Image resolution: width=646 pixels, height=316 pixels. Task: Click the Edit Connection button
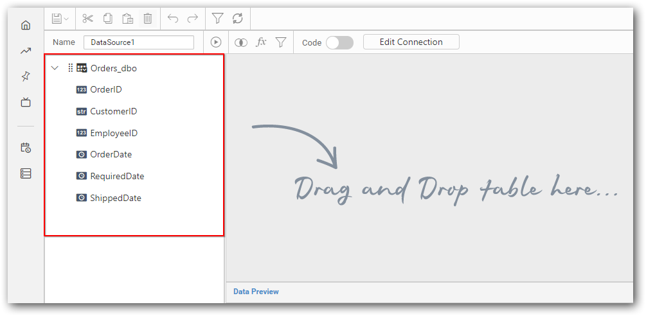tap(411, 42)
